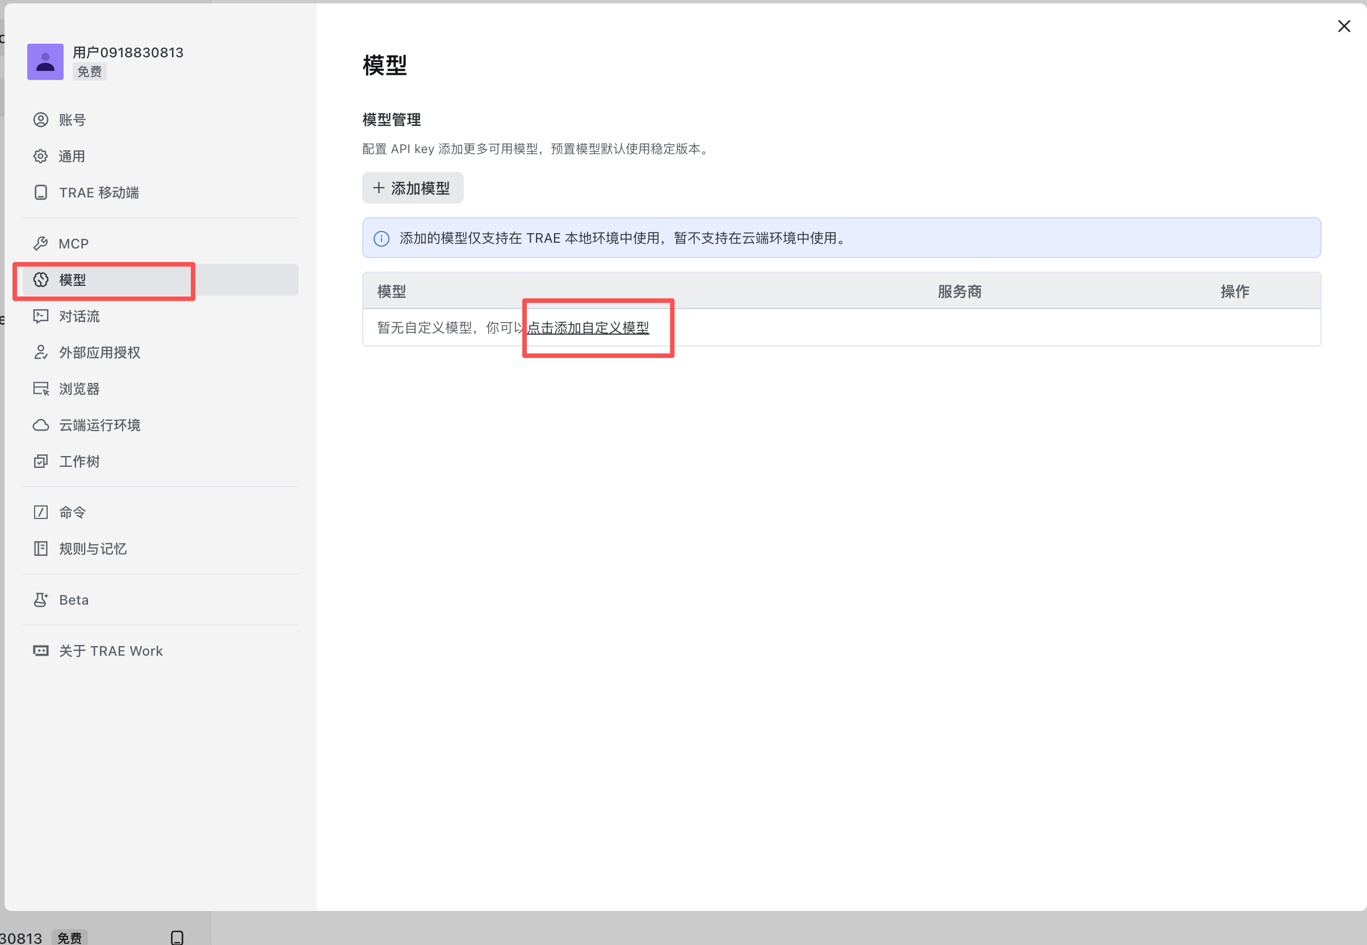1367x945 pixels.
Task: Open the 账号 settings page
Action: (x=160, y=120)
